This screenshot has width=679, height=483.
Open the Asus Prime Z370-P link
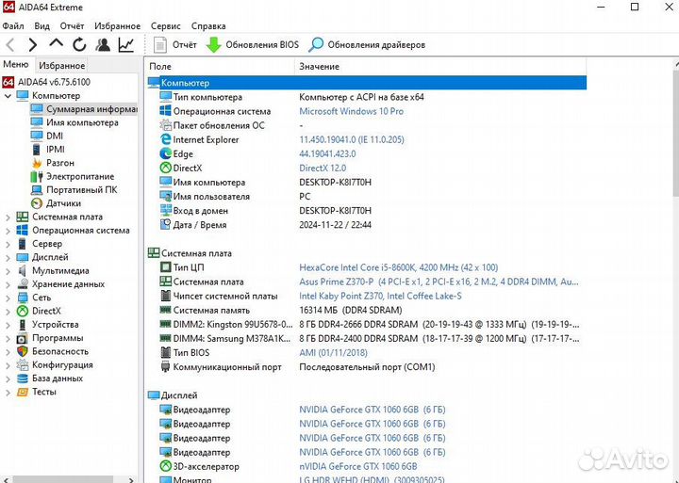(x=439, y=282)
